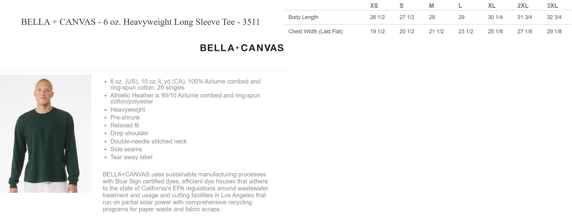
Task: Click the XS body length value 26 1/2
Action: tap(377, 17)
